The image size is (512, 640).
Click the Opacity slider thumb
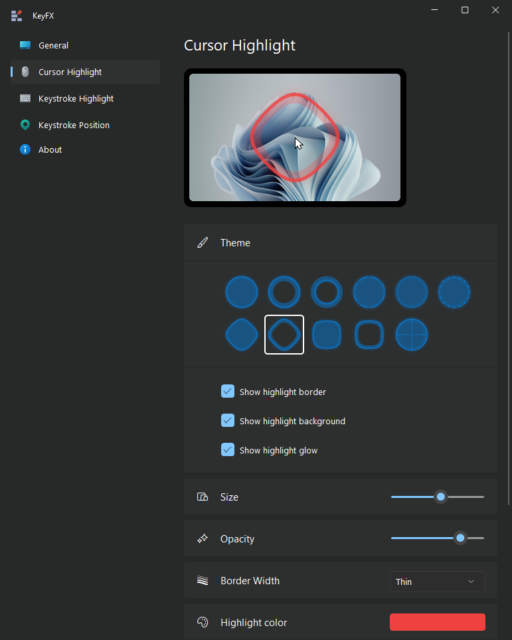coord(460,538)
